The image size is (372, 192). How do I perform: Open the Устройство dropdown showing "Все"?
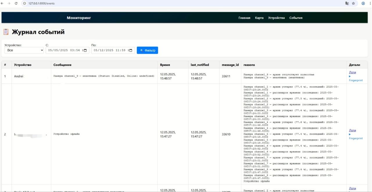pos(24,50)
